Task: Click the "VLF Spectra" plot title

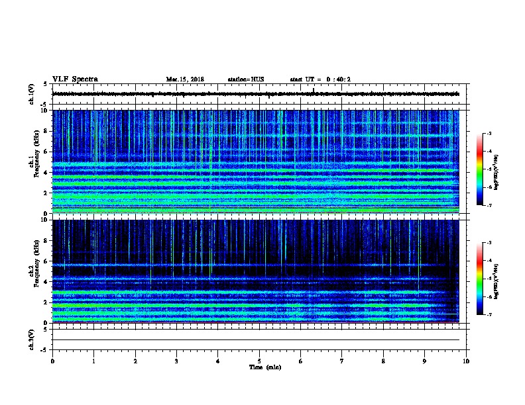Action: (x=75, y=79)
